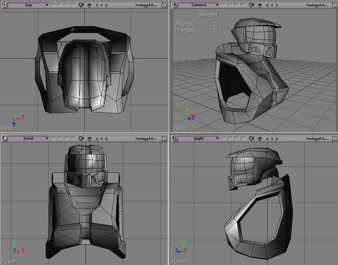Click the XYZ axis gizmo in Right viewport
338x265 pixels.
coord(182,247)
